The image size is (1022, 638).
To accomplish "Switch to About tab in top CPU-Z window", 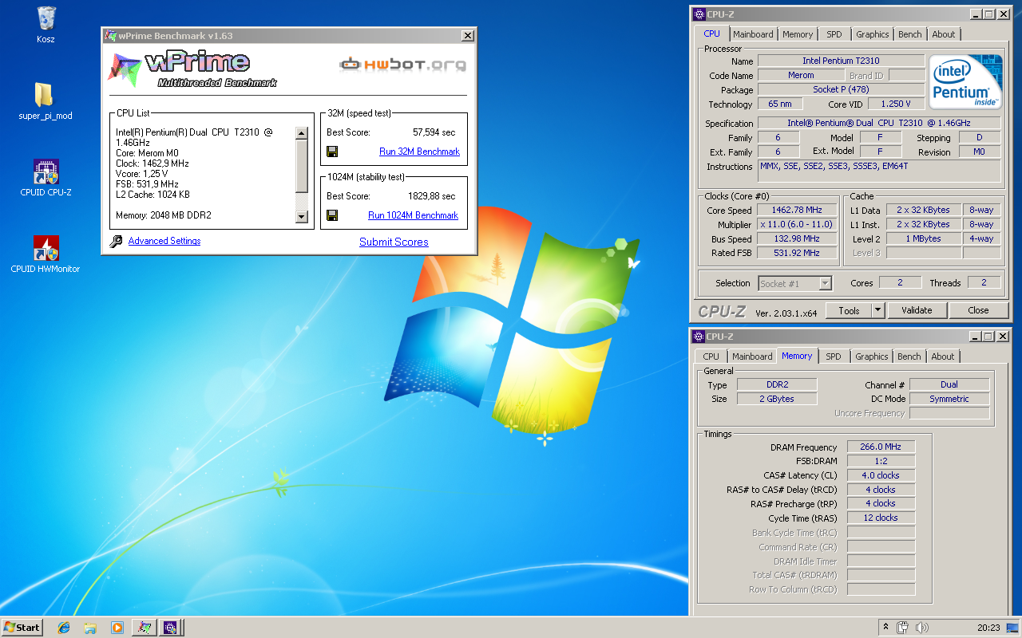I will (x=944, y=34).
